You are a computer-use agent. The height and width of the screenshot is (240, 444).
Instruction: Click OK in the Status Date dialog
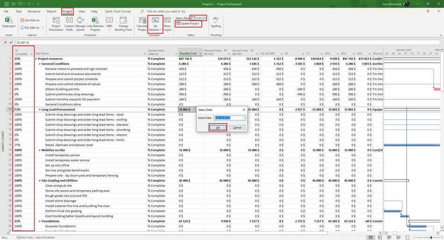(x=218, y=128)
